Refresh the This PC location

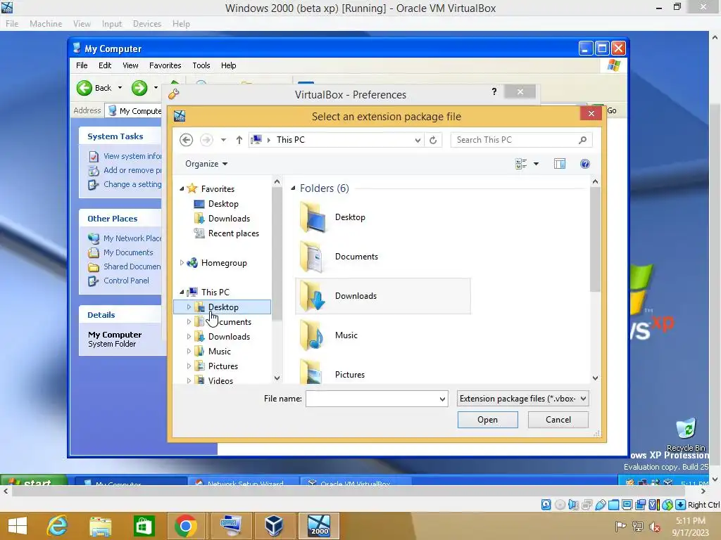tap(433, 140)
